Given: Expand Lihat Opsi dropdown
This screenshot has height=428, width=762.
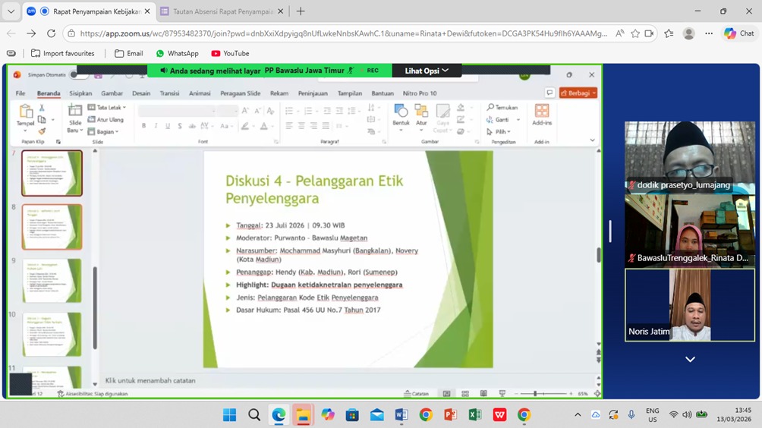Looking at the screenshot, I should (427, 71).
